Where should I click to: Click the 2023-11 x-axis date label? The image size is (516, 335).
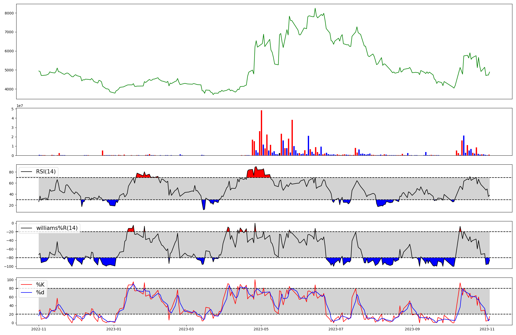[x=487, y=329]
